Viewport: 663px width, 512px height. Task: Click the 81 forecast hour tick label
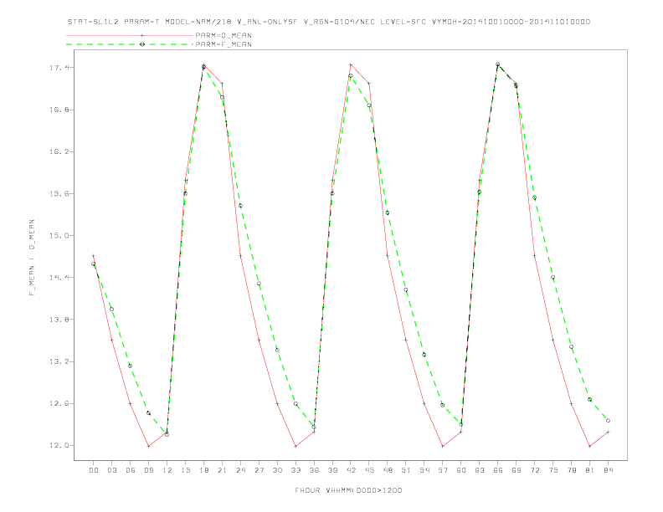(590, 470)
